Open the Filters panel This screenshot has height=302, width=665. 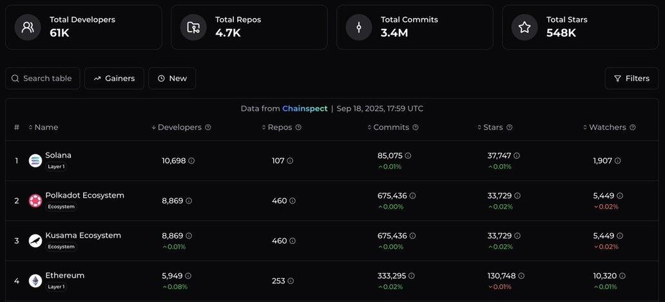tap(632, 79)
